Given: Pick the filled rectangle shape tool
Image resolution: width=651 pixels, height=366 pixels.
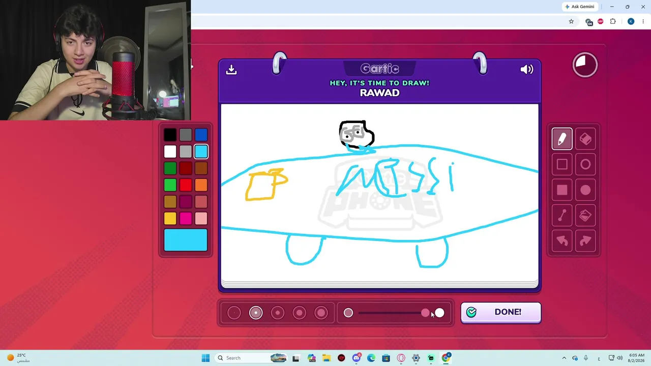Looking at the screenshot, I should (562, 190).
